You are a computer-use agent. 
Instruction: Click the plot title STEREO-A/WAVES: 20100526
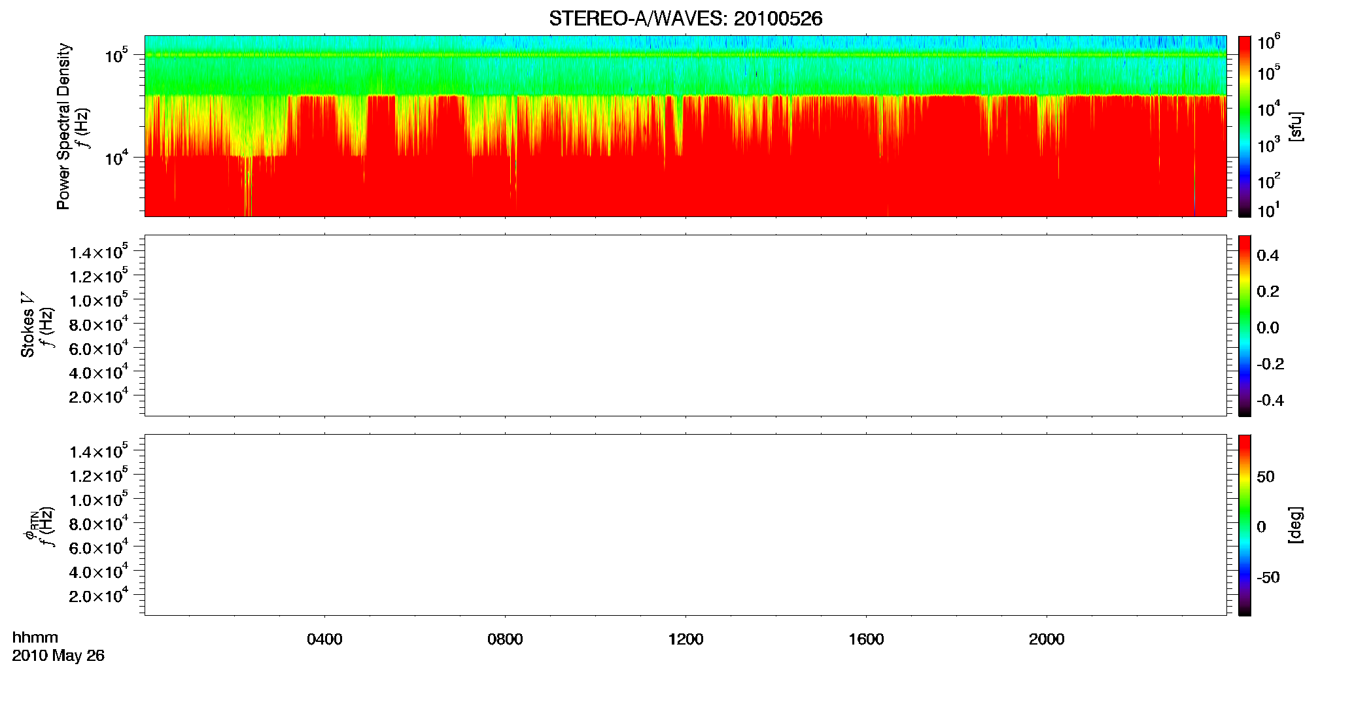pyautogui.click(x=685, y=18)
